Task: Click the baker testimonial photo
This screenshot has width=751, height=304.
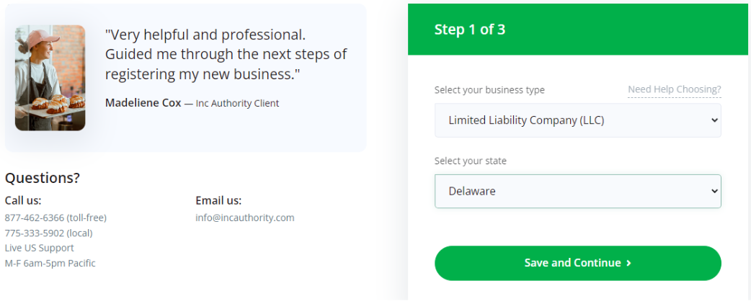Action: coord(50,78)
